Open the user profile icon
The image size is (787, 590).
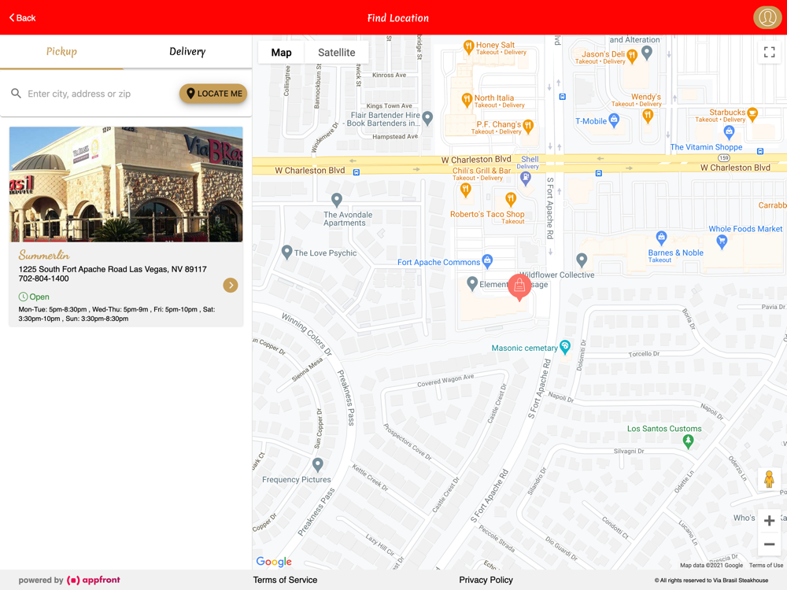(x=767, y=17)
